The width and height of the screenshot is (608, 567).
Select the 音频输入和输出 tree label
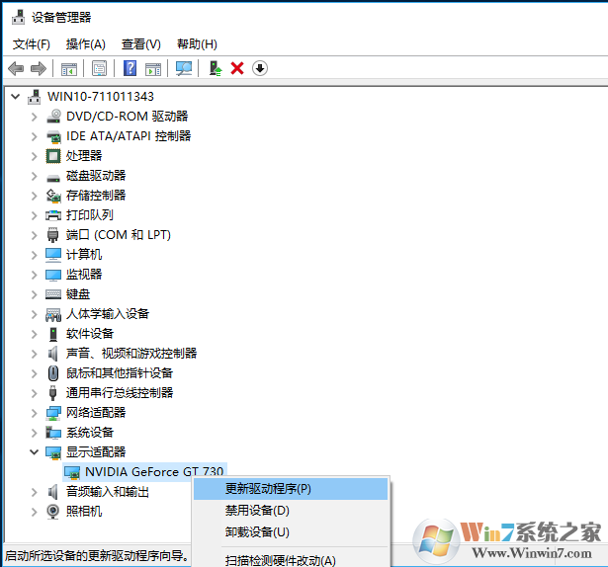pyautogui.click(x=108, y=492)
